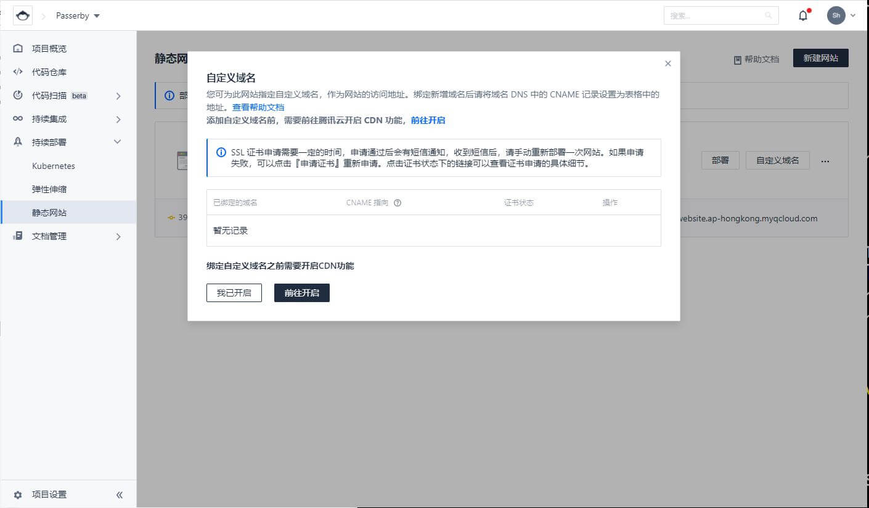Click the 代码仓库 code icon
This screenshot has width=869, height=508.
tap(18, 72)
